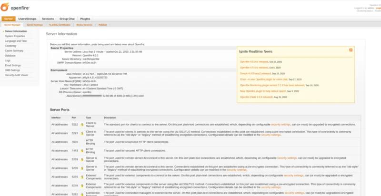The height and width of the screenshot is (196, 381).
Task: Click the lock icon for port 5270
Action: click(x=82, y=168)
